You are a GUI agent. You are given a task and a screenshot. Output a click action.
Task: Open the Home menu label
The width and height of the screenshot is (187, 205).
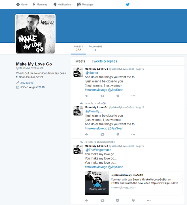pos(24,5)
